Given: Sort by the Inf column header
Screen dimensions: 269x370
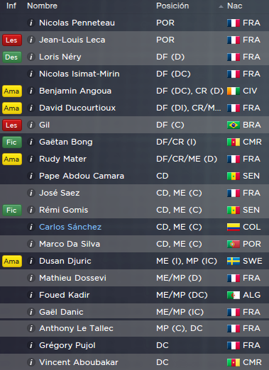Looking at the screenshot, I should [x=11, y=6].
